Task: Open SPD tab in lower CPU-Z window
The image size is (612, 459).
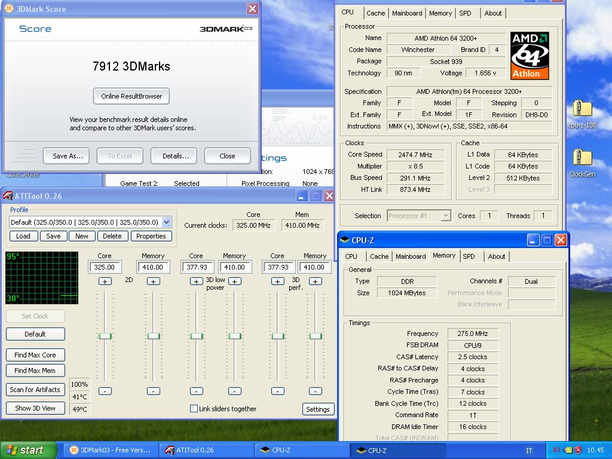Action: 469,256
